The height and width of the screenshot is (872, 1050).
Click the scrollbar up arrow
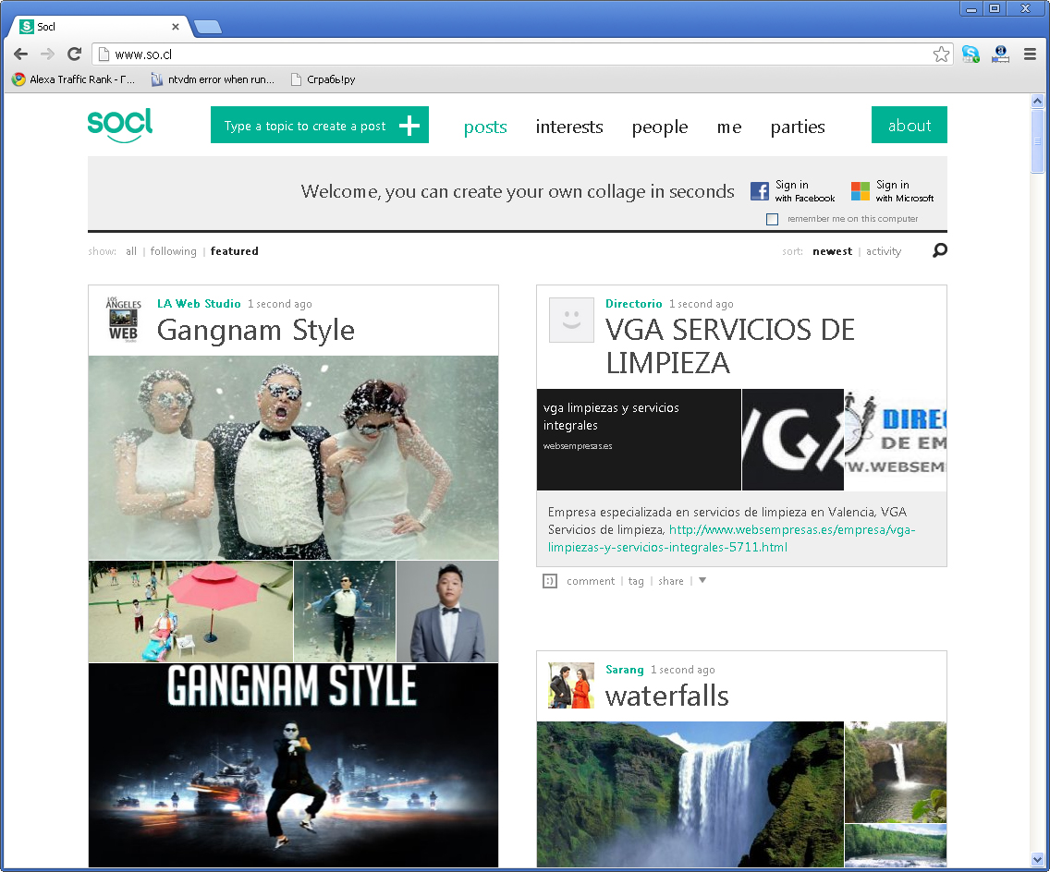coord(1037,101)
